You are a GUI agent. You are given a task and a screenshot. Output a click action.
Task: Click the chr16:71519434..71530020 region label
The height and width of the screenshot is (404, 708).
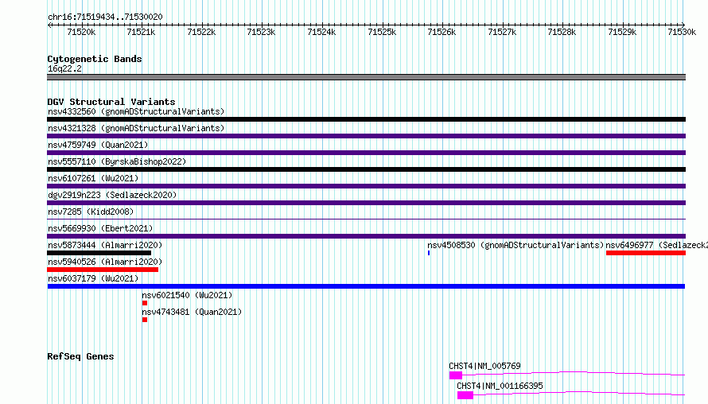(105, 17)
